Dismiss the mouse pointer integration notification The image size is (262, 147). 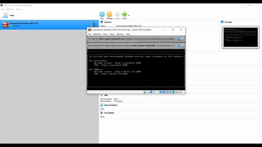(x=179, y=45)
